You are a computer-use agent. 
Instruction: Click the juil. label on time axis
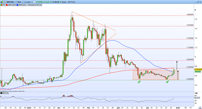point(148,108)
